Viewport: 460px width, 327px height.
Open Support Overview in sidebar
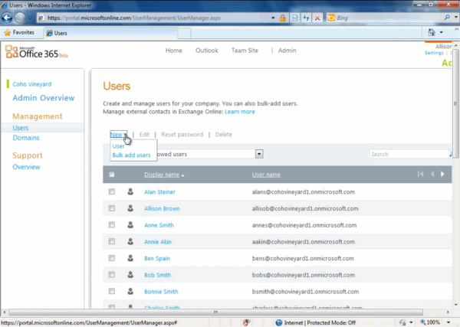[x=26, y=167]
